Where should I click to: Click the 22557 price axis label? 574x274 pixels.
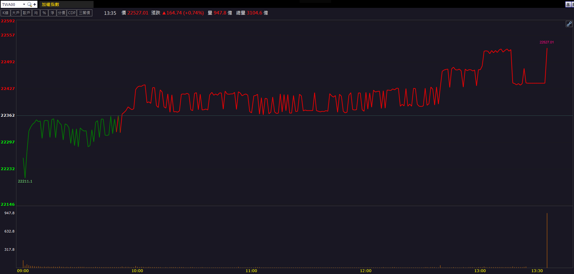[x=8, y=35]
